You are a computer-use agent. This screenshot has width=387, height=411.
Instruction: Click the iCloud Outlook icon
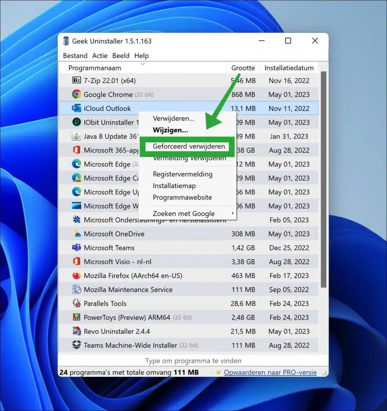click(77, 108)
